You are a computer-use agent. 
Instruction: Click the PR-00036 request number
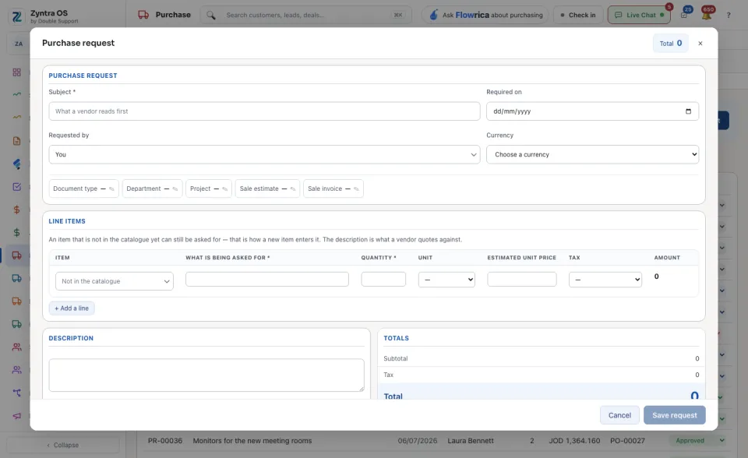(x=165, y=441)
